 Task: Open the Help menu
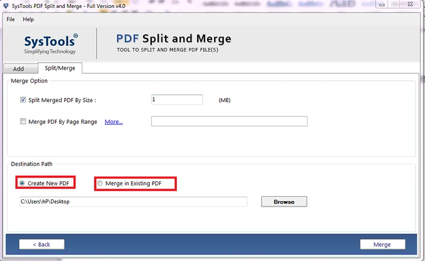[28, 19]
